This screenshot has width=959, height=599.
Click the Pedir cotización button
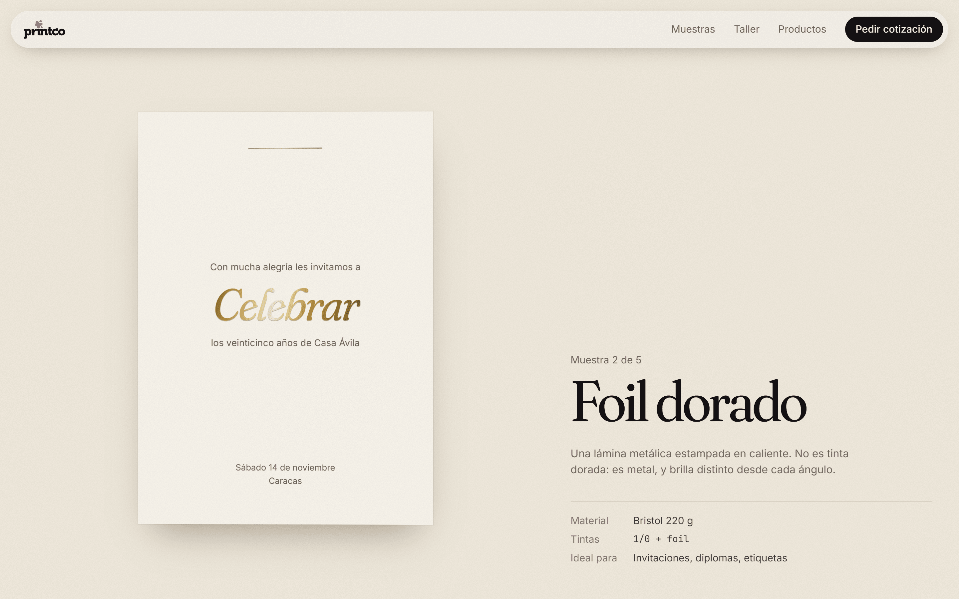(x=894, y=29)
